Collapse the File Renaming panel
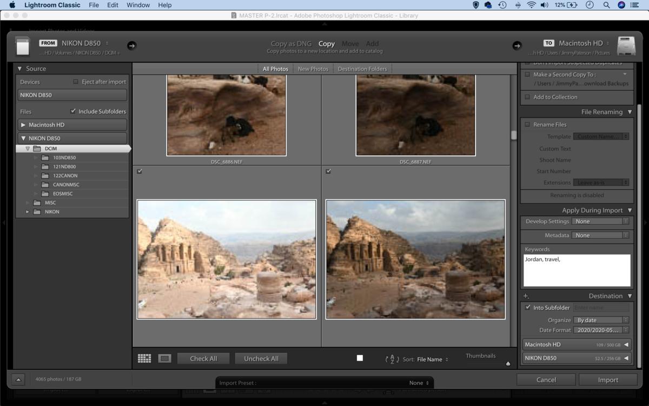This screenshot has width=649, height=406. (x=630, y=112)
